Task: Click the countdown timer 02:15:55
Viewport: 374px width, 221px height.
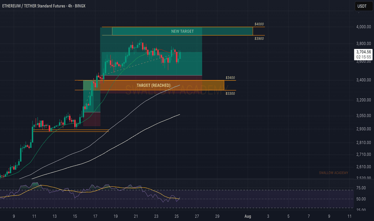Action: click(364, 57)
